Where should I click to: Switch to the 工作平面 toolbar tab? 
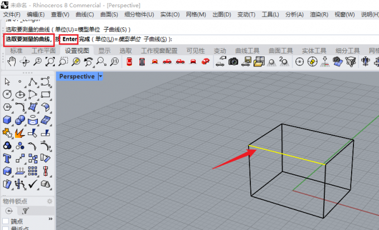43,51
